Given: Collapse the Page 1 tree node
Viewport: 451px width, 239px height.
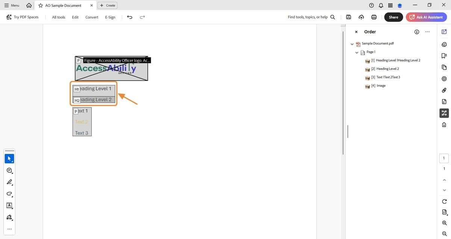Looking at the screenshot, I should [357, 52].
